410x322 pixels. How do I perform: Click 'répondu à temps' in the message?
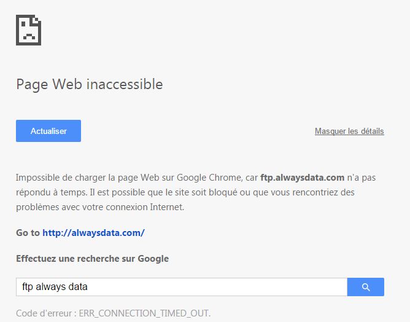[52, 192]
